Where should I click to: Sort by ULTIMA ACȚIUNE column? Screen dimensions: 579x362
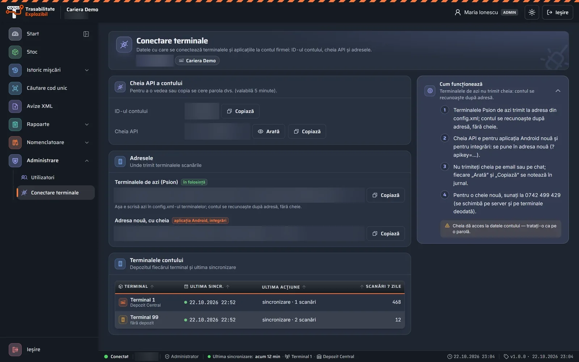pos(284,287)
